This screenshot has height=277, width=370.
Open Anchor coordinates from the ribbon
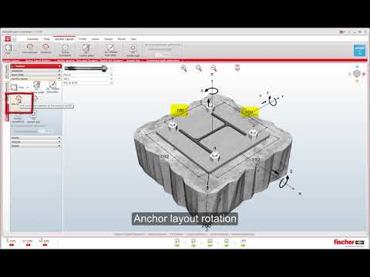pyautogui.click(x=65, y=50)
